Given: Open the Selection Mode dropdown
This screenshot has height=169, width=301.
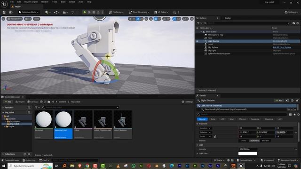Looking at the screenshot, I should click(x=29, y=12).
